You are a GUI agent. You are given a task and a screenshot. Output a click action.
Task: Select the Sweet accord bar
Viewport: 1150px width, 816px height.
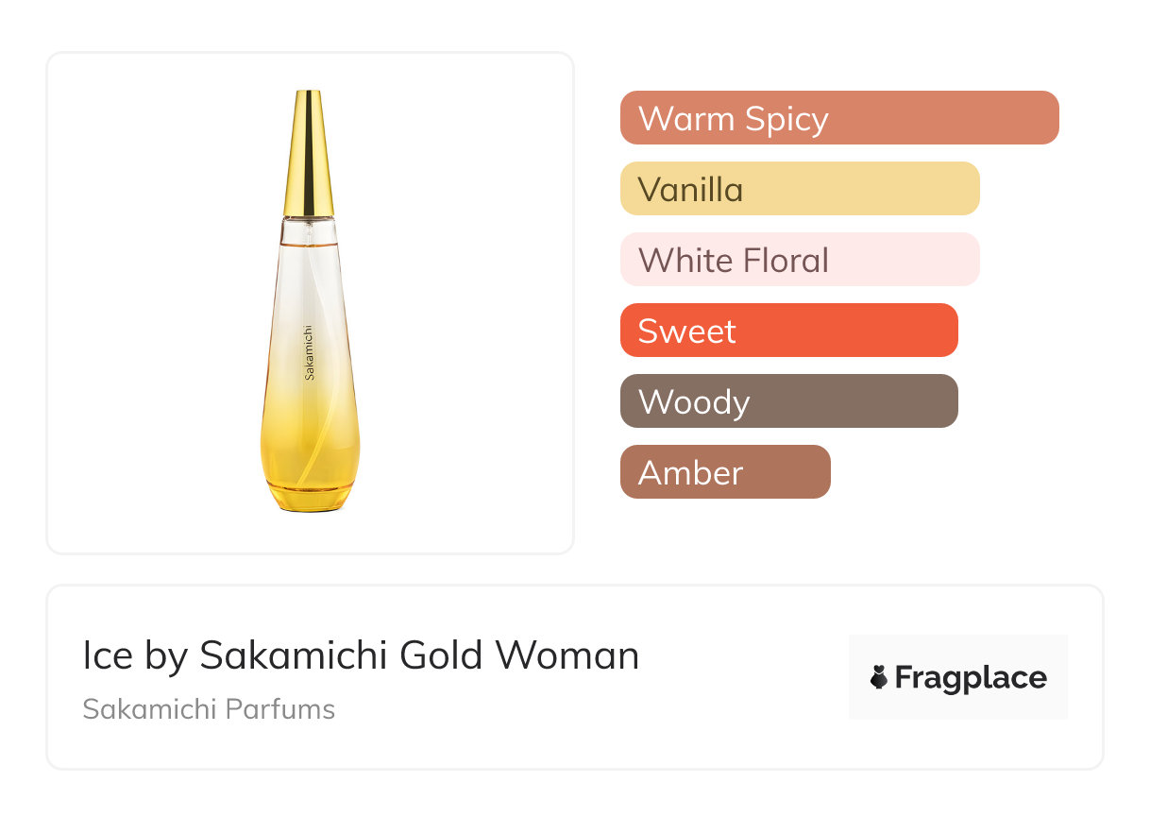pos(788,331)
